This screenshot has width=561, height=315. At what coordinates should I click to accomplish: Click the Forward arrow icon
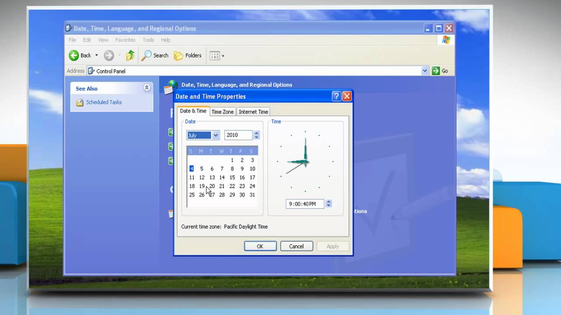tap(109, 55)
